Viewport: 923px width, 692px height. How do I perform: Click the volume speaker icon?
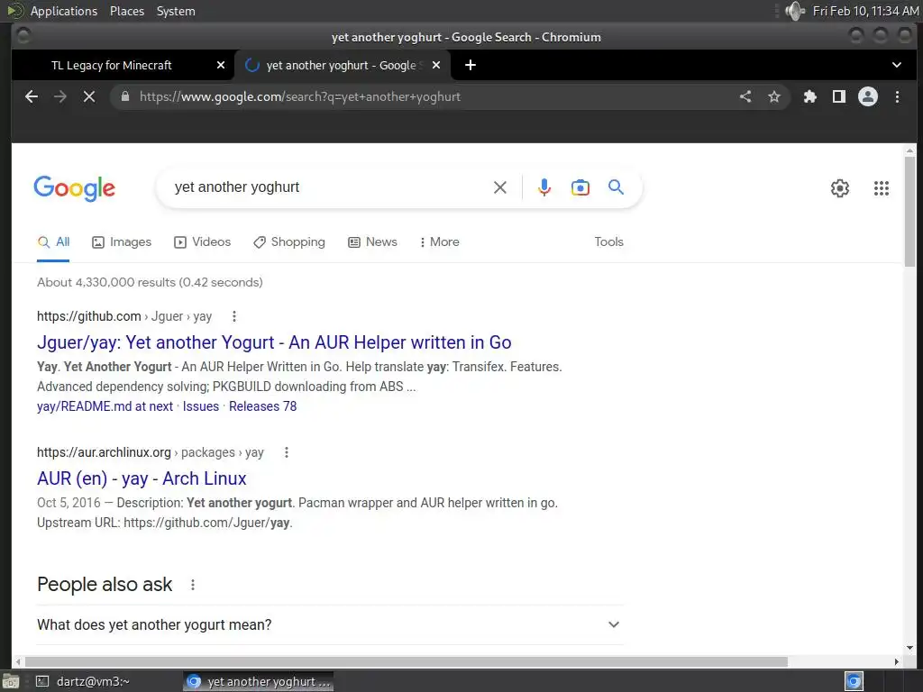click(x=795, y=11)
